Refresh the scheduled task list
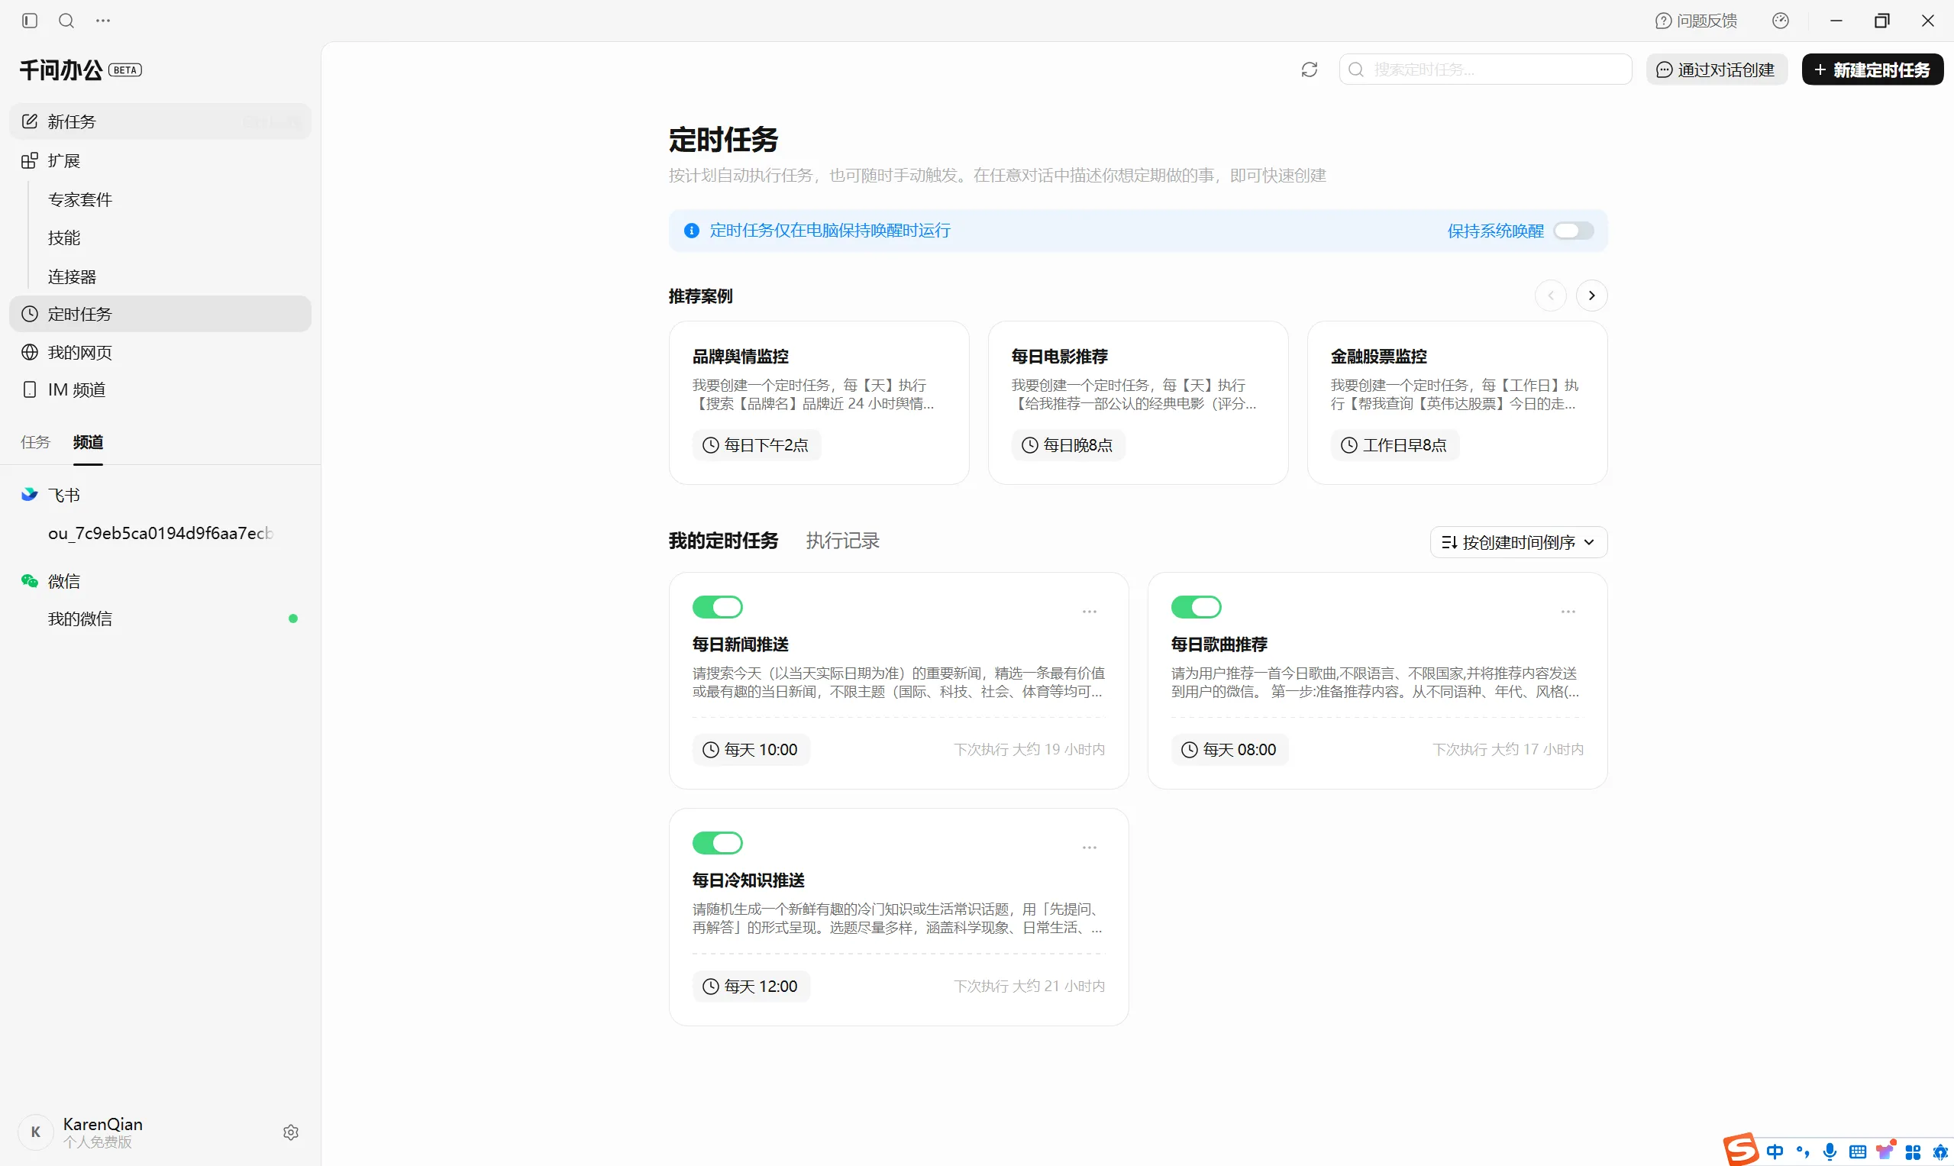1954x1166 pixels. (x=1309, y=69)
